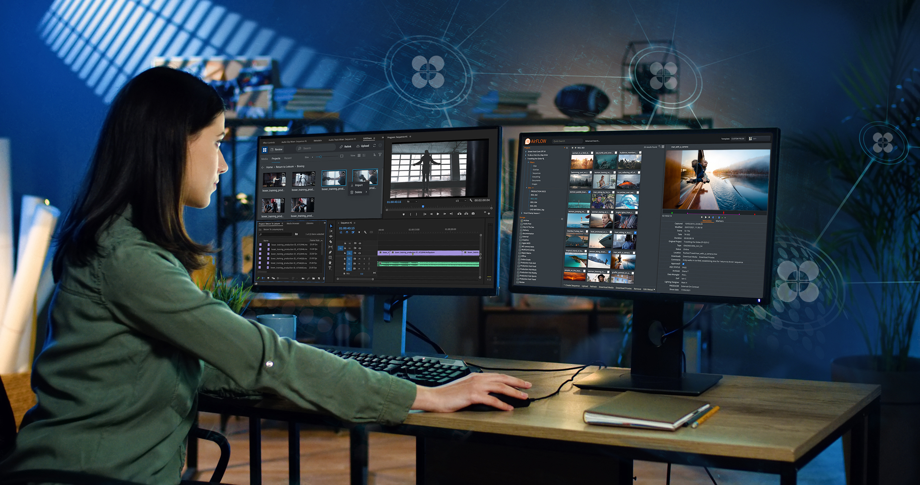Image resolution: width=920 pixels, height=485 pixels.
Task: Select the Type tool
Action: [x=330, y=268]
